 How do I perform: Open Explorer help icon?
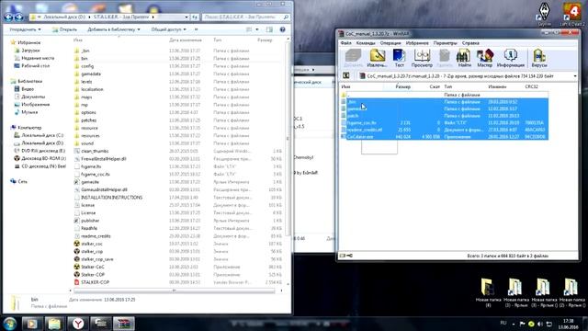point(282,29)
